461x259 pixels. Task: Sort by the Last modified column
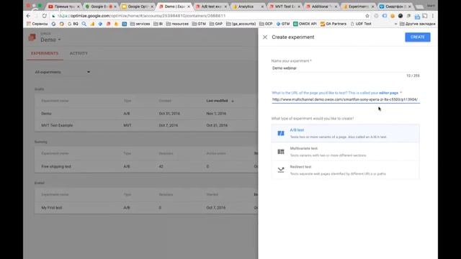pyautogui.click(x=220, y=101)
